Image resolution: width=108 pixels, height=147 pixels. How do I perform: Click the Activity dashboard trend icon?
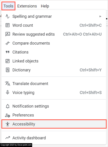coord(8,138)
